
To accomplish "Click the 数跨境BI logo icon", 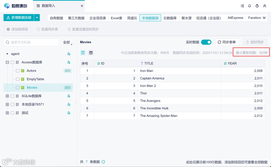I will 8,6.
